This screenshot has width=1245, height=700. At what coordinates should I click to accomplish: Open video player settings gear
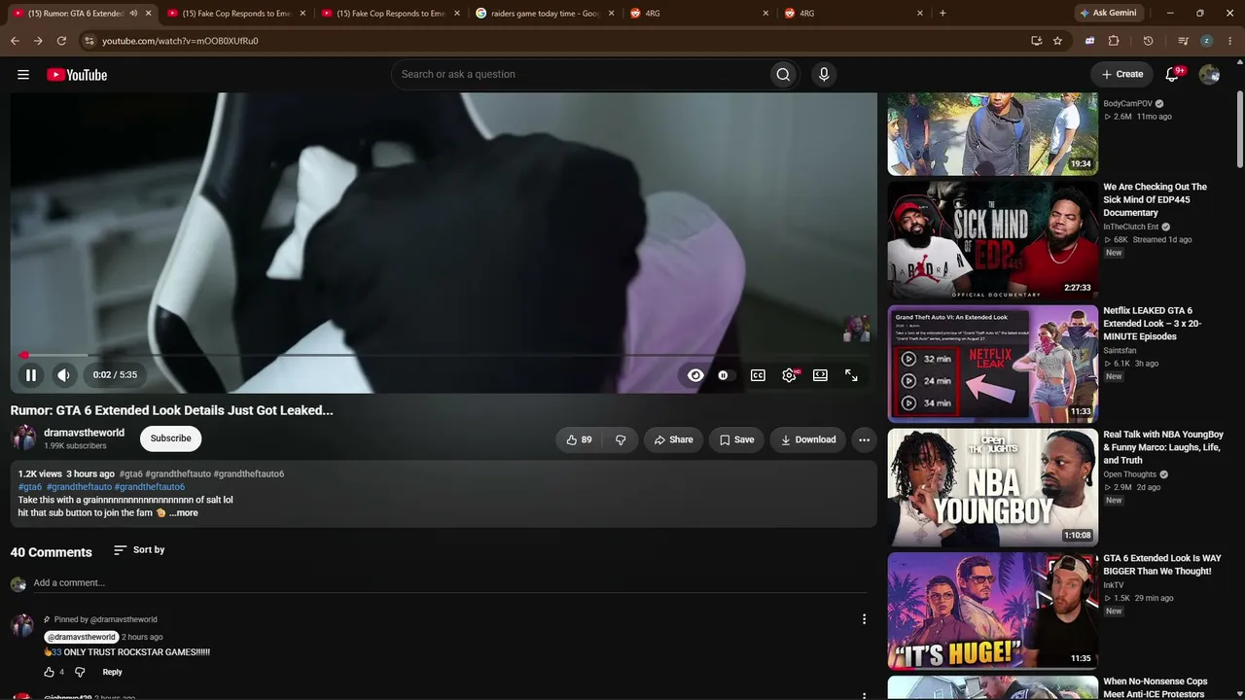789,375
